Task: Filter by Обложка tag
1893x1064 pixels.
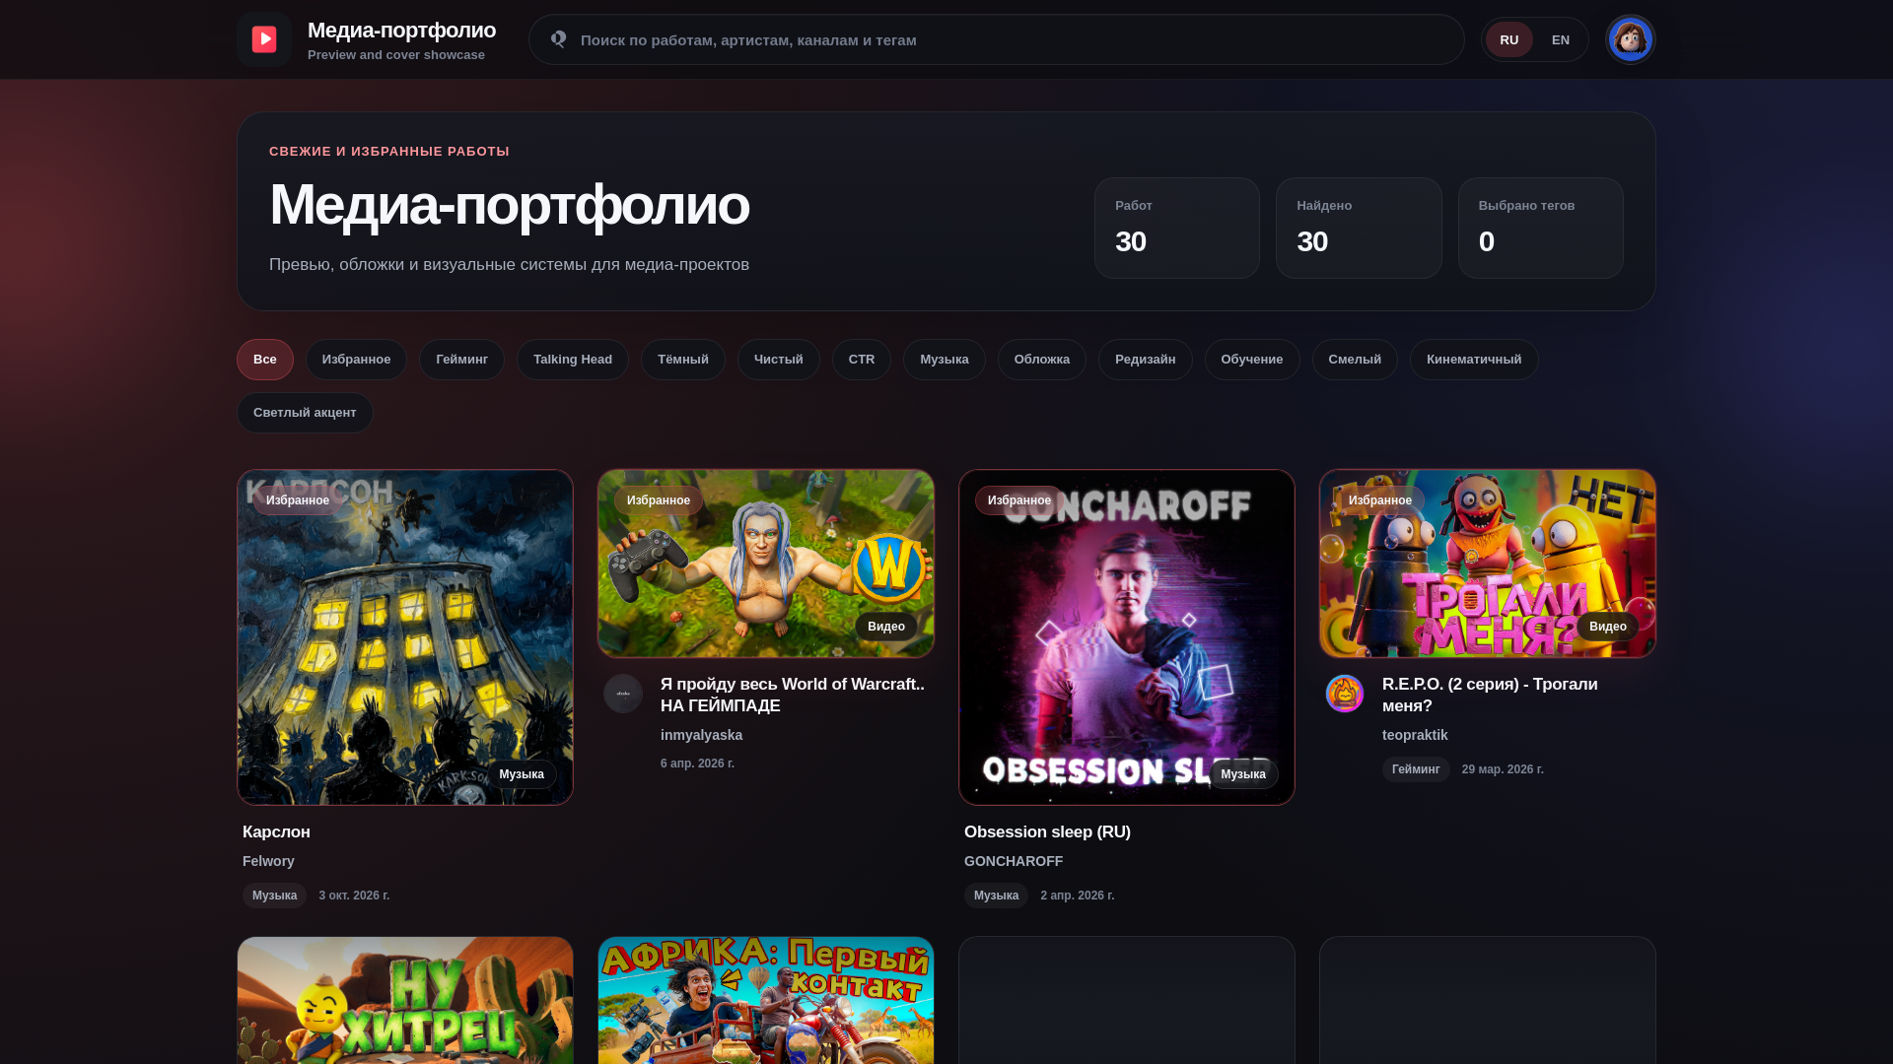Action: point(1042,360)
